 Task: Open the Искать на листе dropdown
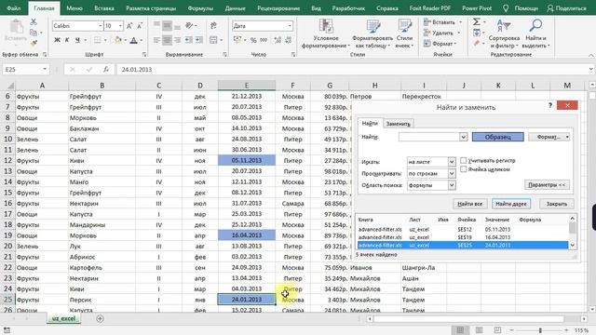point(452,162)
